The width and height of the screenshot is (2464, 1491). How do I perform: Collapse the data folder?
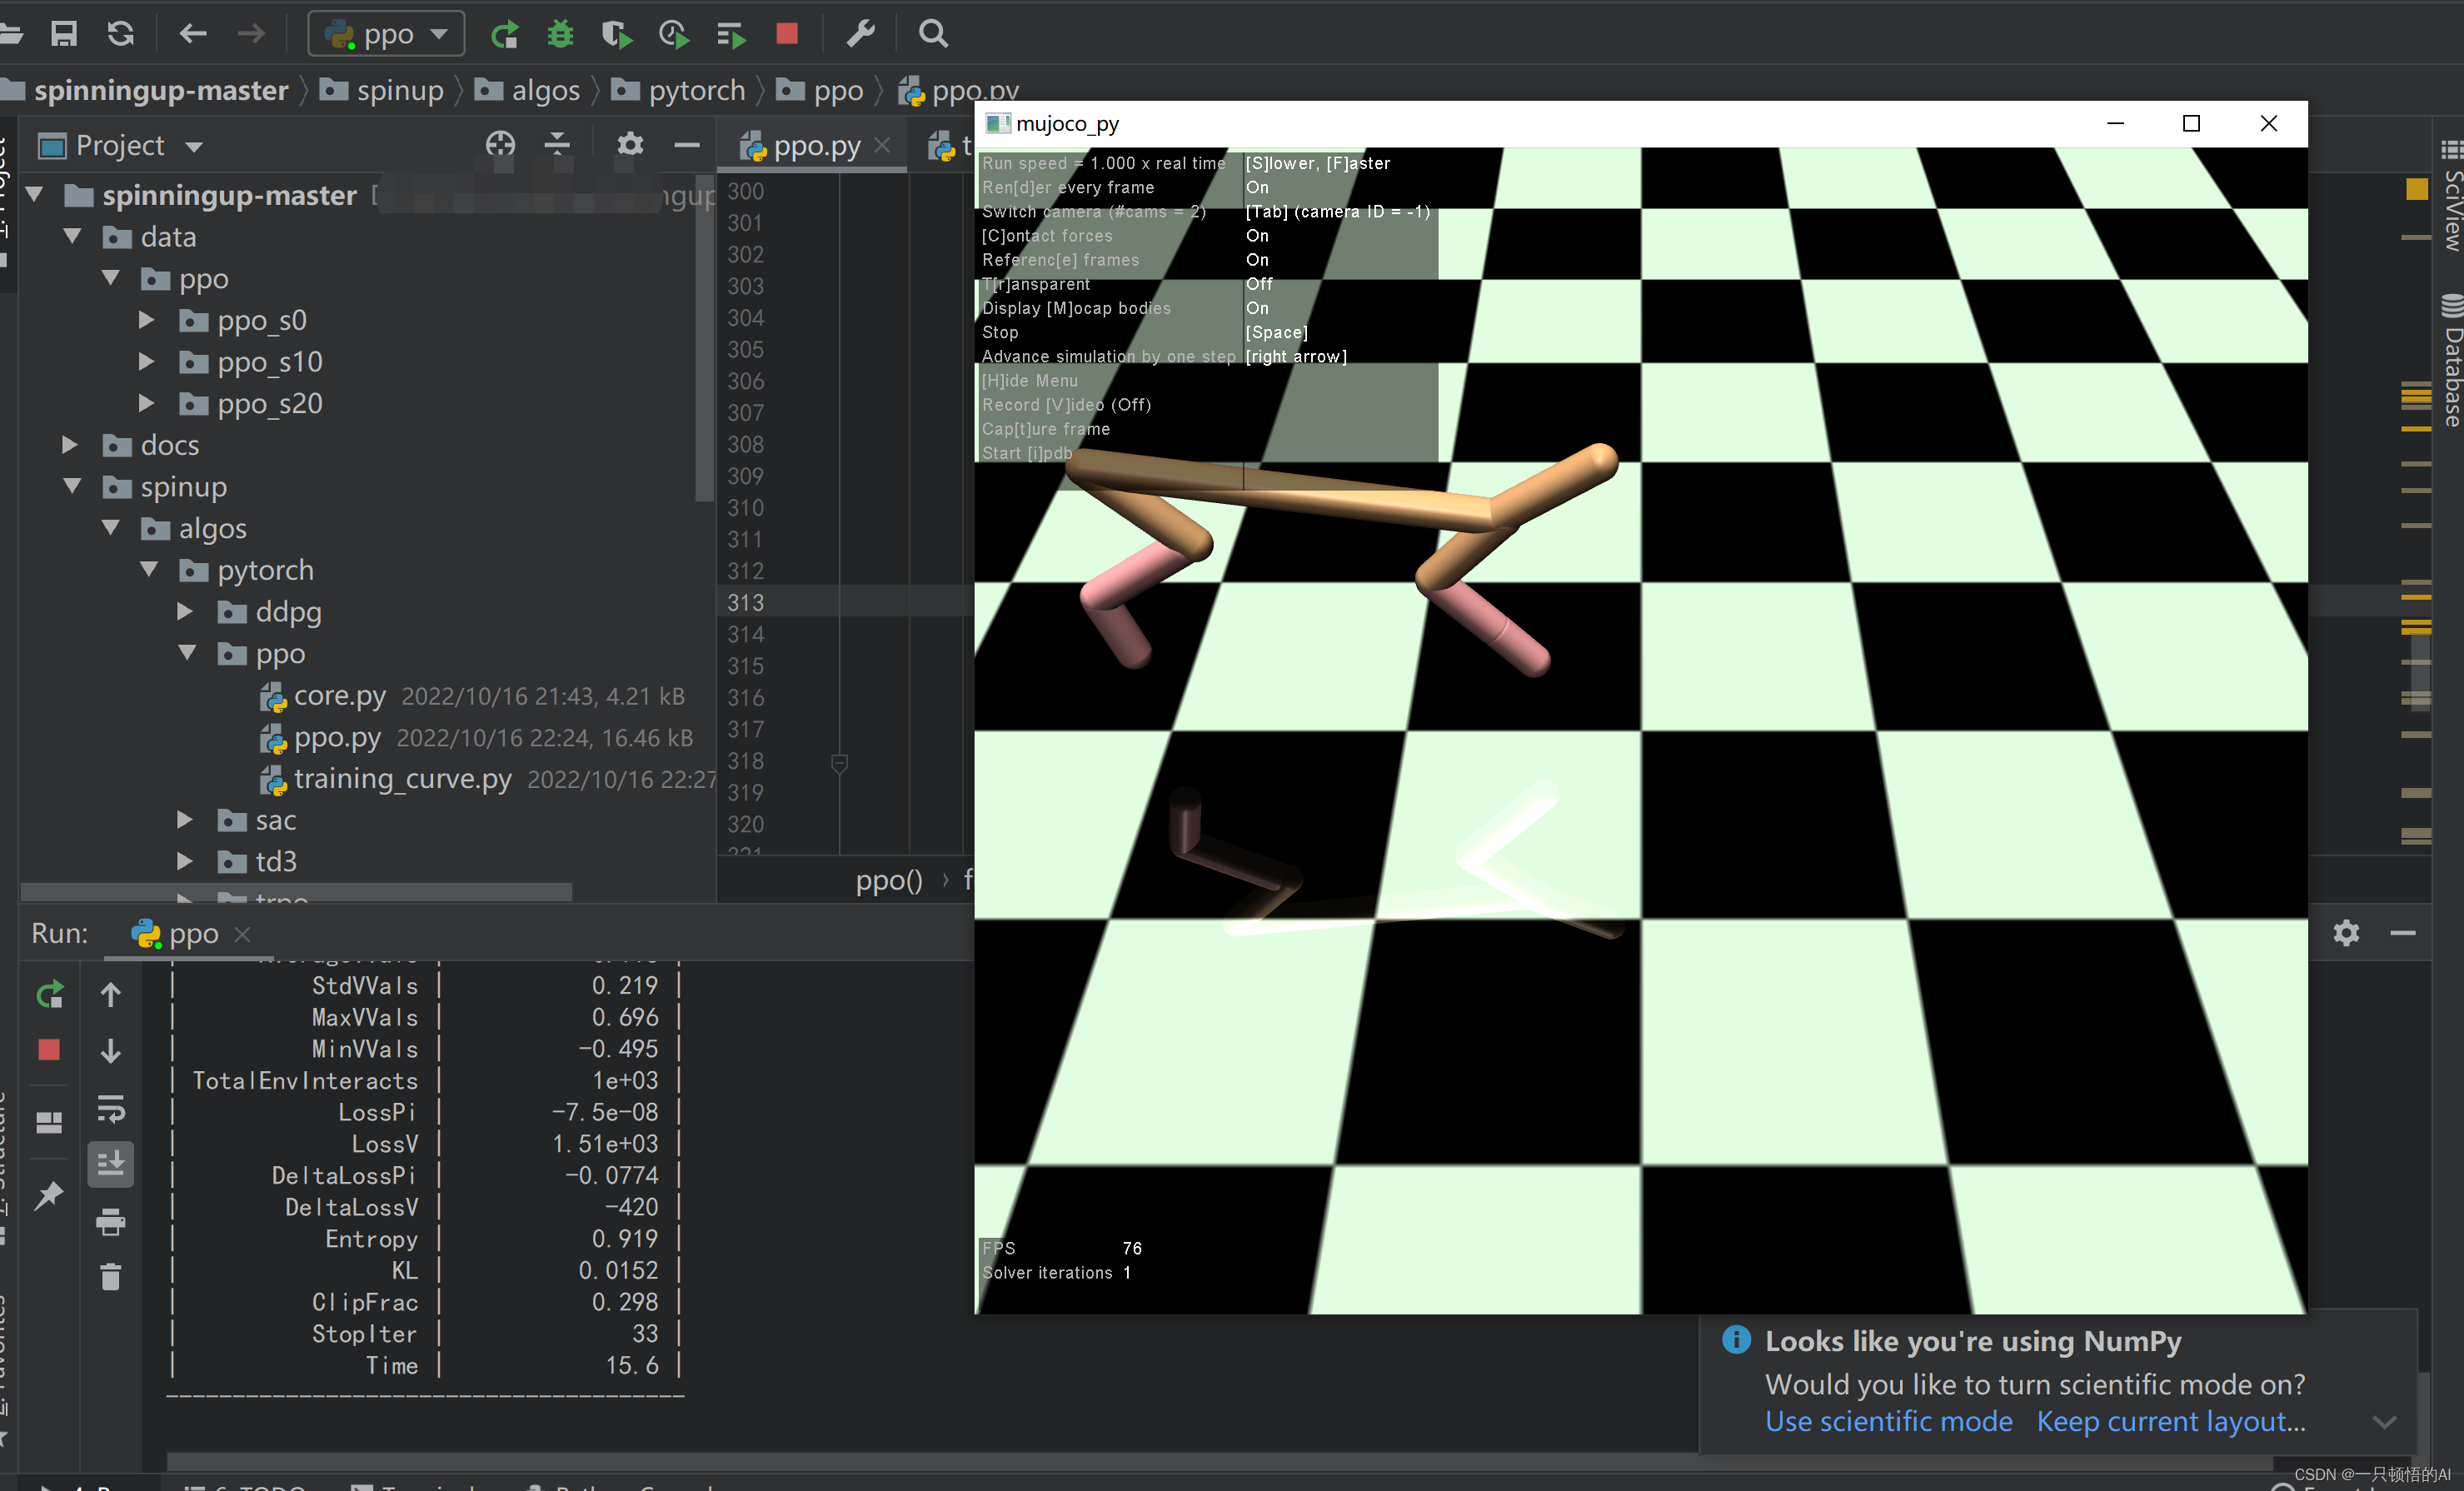point(72,237)
